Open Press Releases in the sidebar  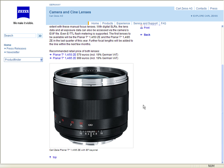click(16, 48)
